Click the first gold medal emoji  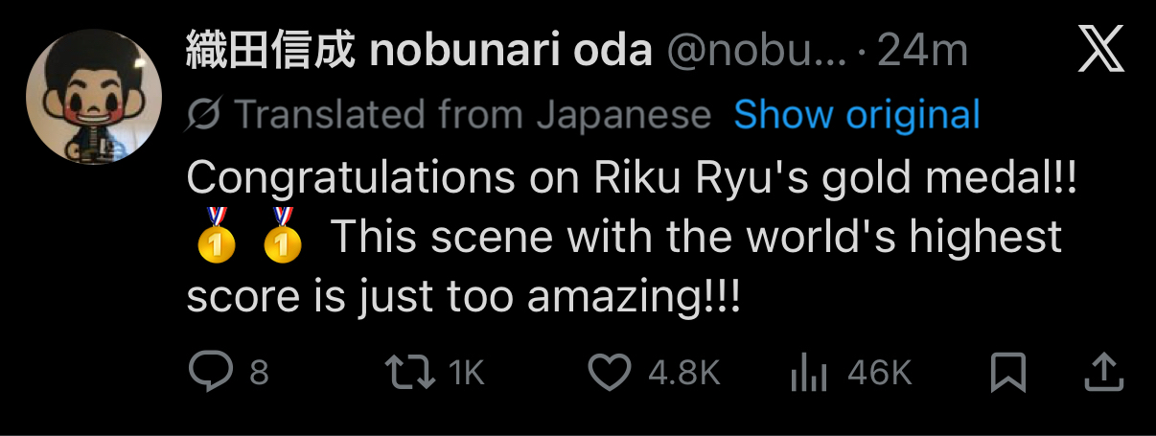tap(216, 235)
